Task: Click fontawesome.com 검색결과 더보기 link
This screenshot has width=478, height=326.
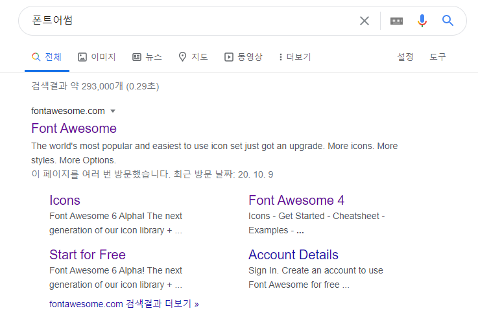Action: [124, 304]
